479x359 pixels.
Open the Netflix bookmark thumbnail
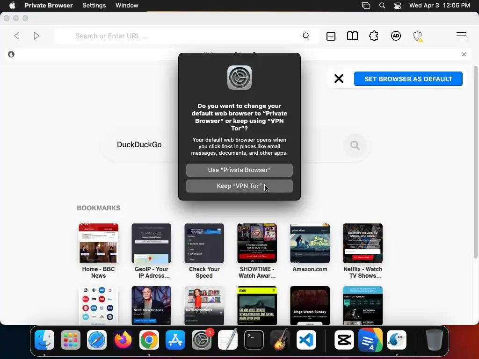click(x=363, y=243)
